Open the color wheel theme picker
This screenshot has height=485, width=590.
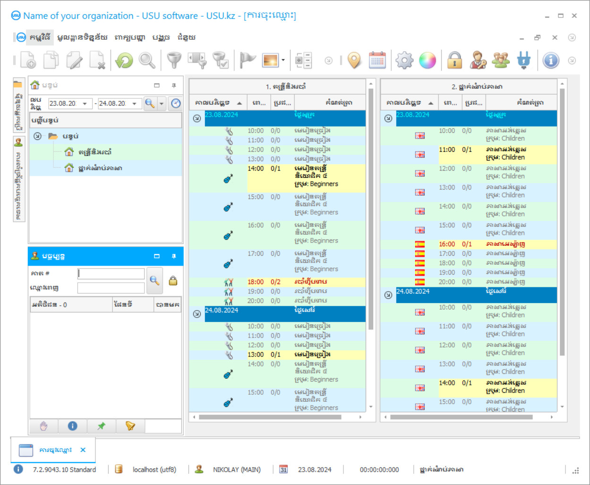(428, 61)
